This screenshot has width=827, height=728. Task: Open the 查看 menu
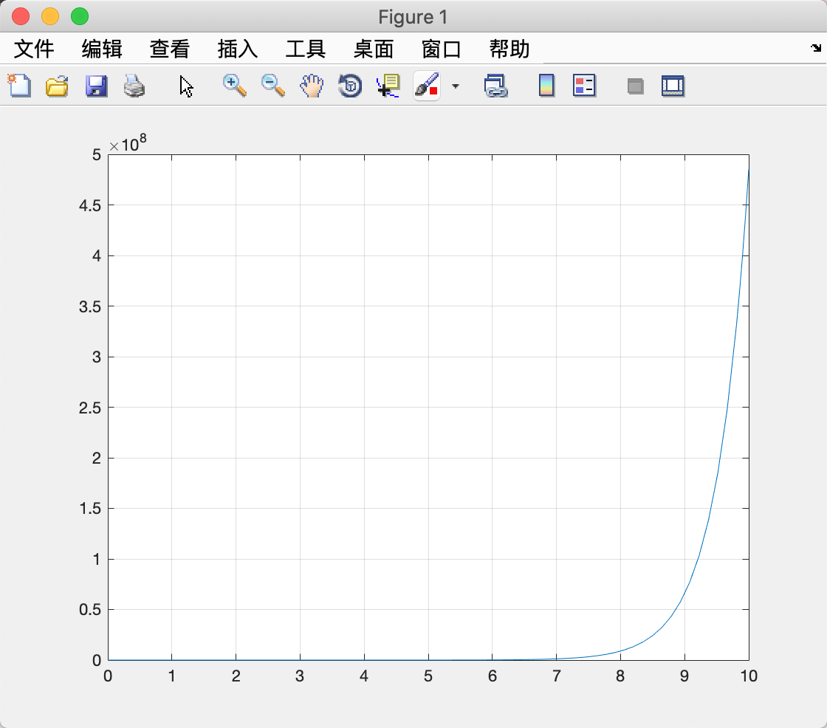tap(169, 49)
